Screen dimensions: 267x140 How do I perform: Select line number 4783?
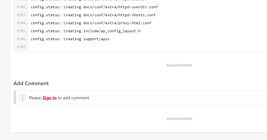coord(22,15)
